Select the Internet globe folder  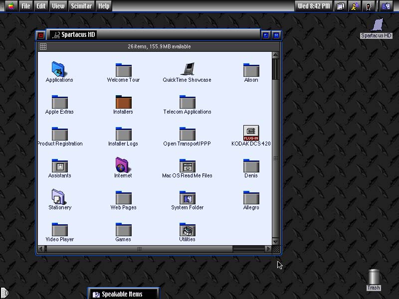click(122, 165)
